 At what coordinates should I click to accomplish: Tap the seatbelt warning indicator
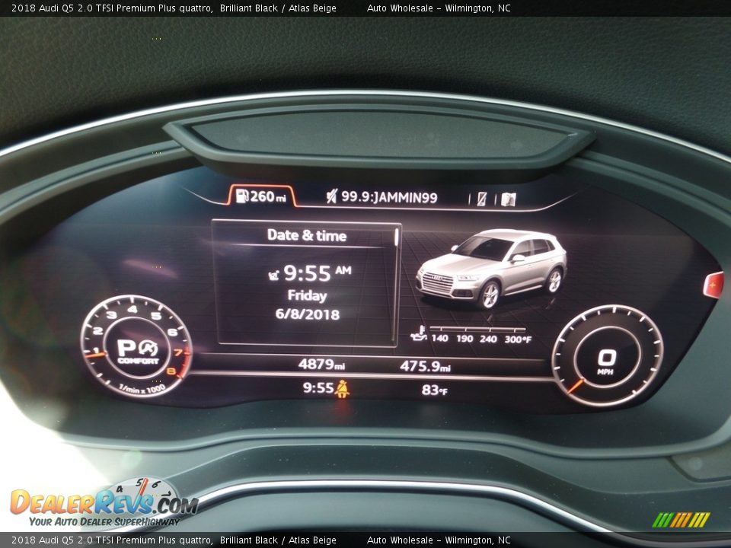tap(343, 389)
